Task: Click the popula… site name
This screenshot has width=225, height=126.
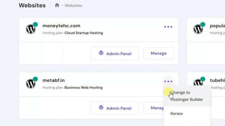Action: 217,26
